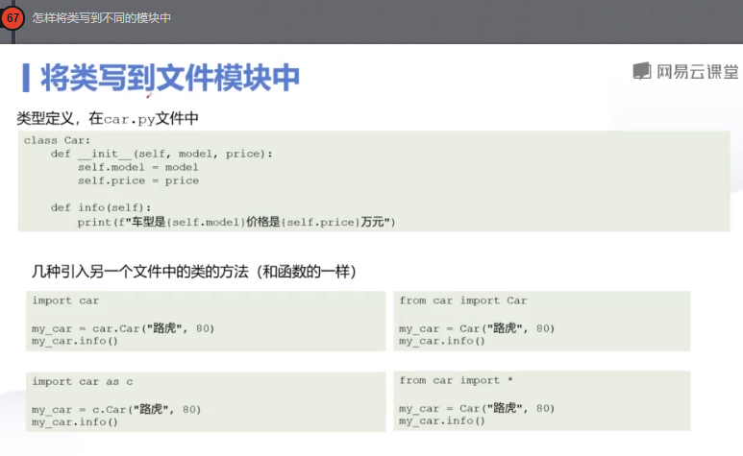Click the 'import car' code line
This screenshot has height=456, width=743.
pos(65,300)
